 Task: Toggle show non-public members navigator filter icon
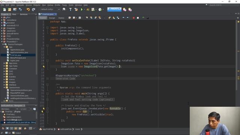tap(16, 128)
